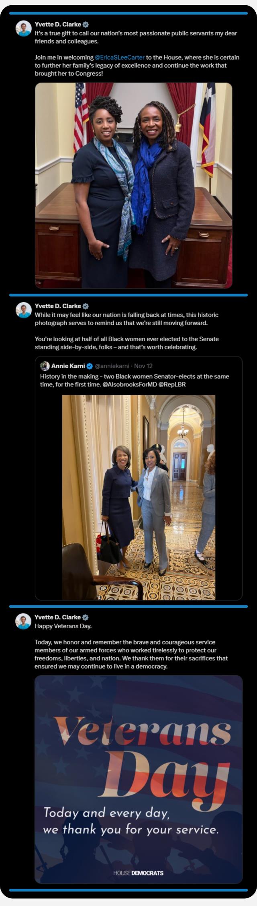Open photo of two women by flags
This screenshot has width=257, height=906.
point(133,186)
